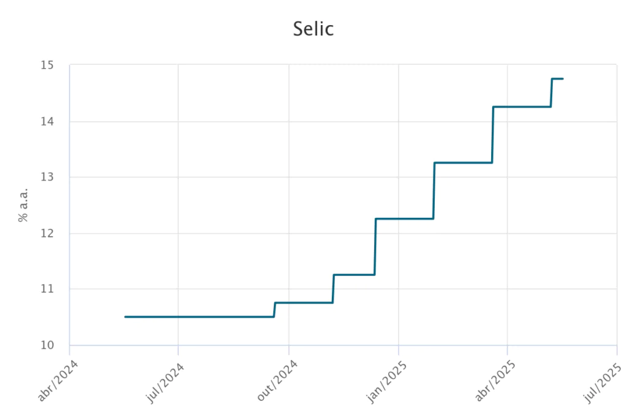Click the long flat 10.5% line segment
The image size is (627, 418).
199,317
